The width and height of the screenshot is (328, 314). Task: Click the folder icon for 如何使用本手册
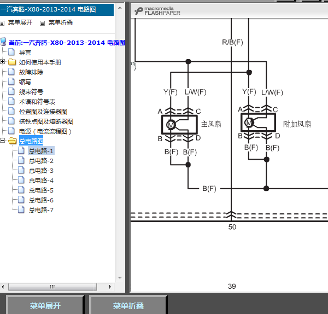point(12,62)
